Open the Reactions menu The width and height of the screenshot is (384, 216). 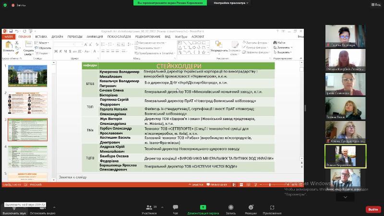pyautogui.click(x=251, y=210)
